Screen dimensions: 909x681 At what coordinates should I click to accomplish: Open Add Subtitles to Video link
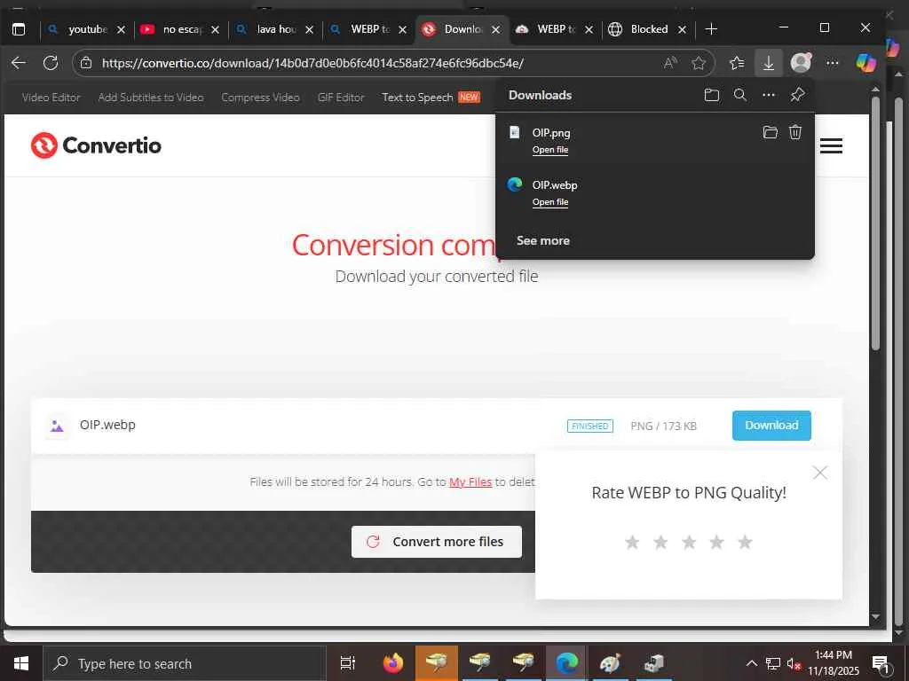click(151, 98)
